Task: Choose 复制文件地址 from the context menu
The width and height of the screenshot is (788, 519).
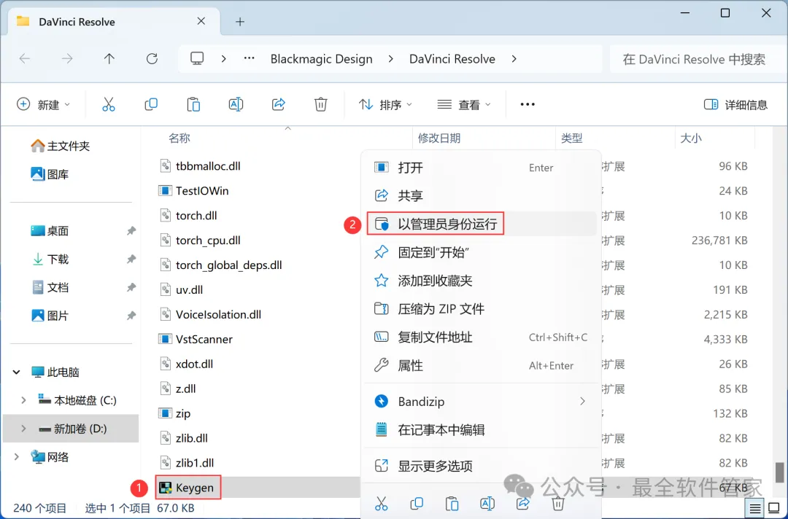Action: [481, 337]
